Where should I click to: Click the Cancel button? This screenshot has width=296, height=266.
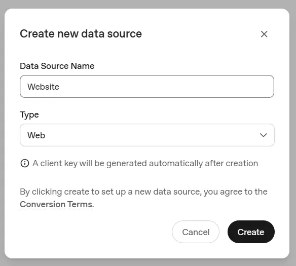[x=196, y=232]
